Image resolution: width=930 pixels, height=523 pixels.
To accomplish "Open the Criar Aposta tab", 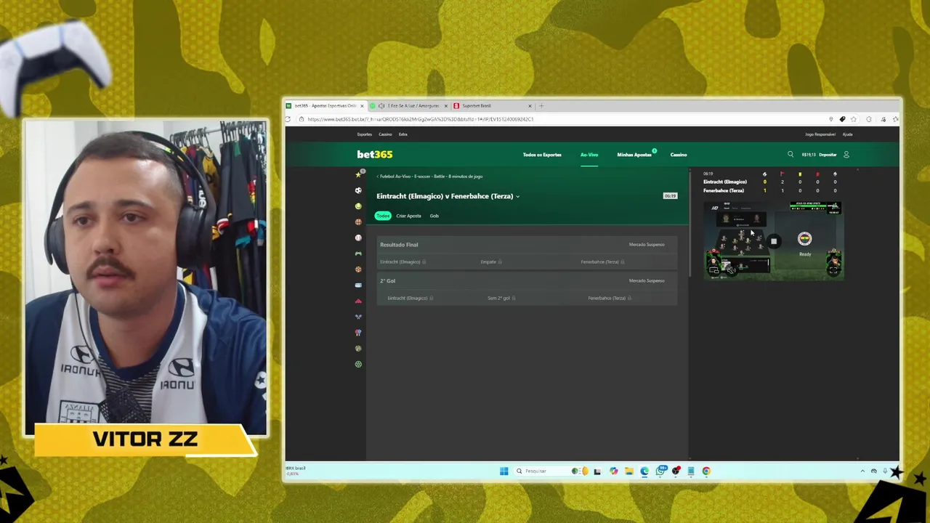I will tap(408, 216).
